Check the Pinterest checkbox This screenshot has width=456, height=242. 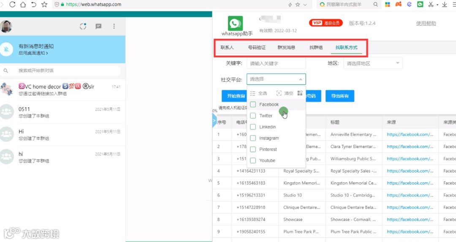[x=253, y=149]
